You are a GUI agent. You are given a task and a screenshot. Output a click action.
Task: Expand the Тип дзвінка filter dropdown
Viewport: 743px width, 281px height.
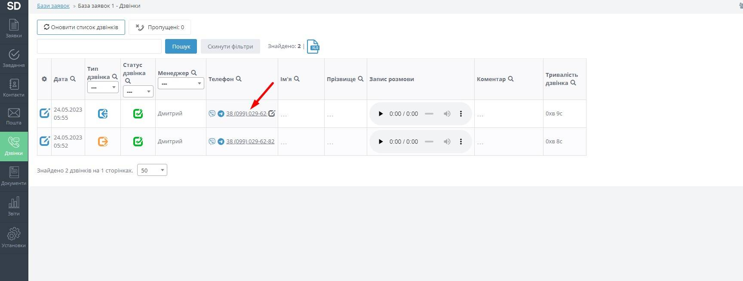click(x=103, y=87)
